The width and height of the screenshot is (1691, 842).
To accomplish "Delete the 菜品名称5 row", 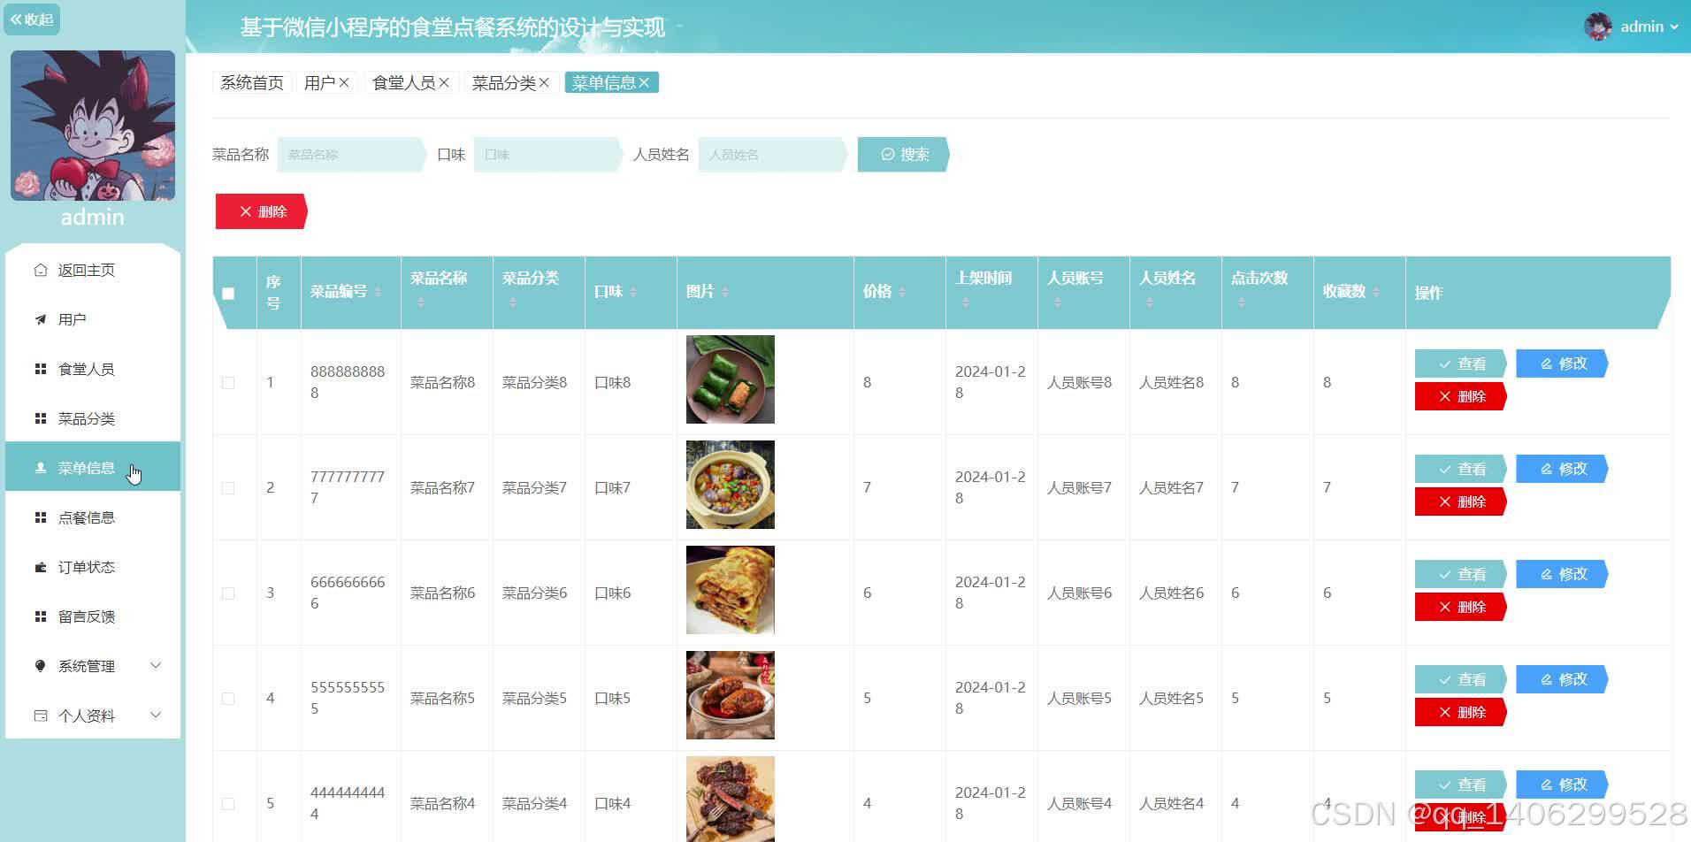I will pos(1461,712).
